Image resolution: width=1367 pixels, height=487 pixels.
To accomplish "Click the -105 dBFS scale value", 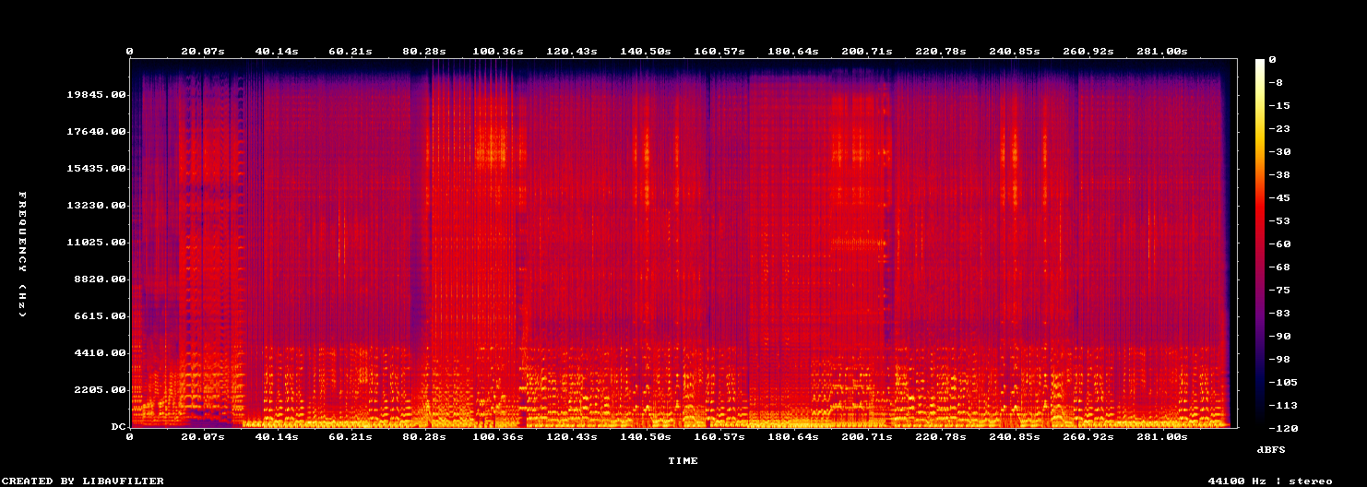I will tap(1282, 383).
